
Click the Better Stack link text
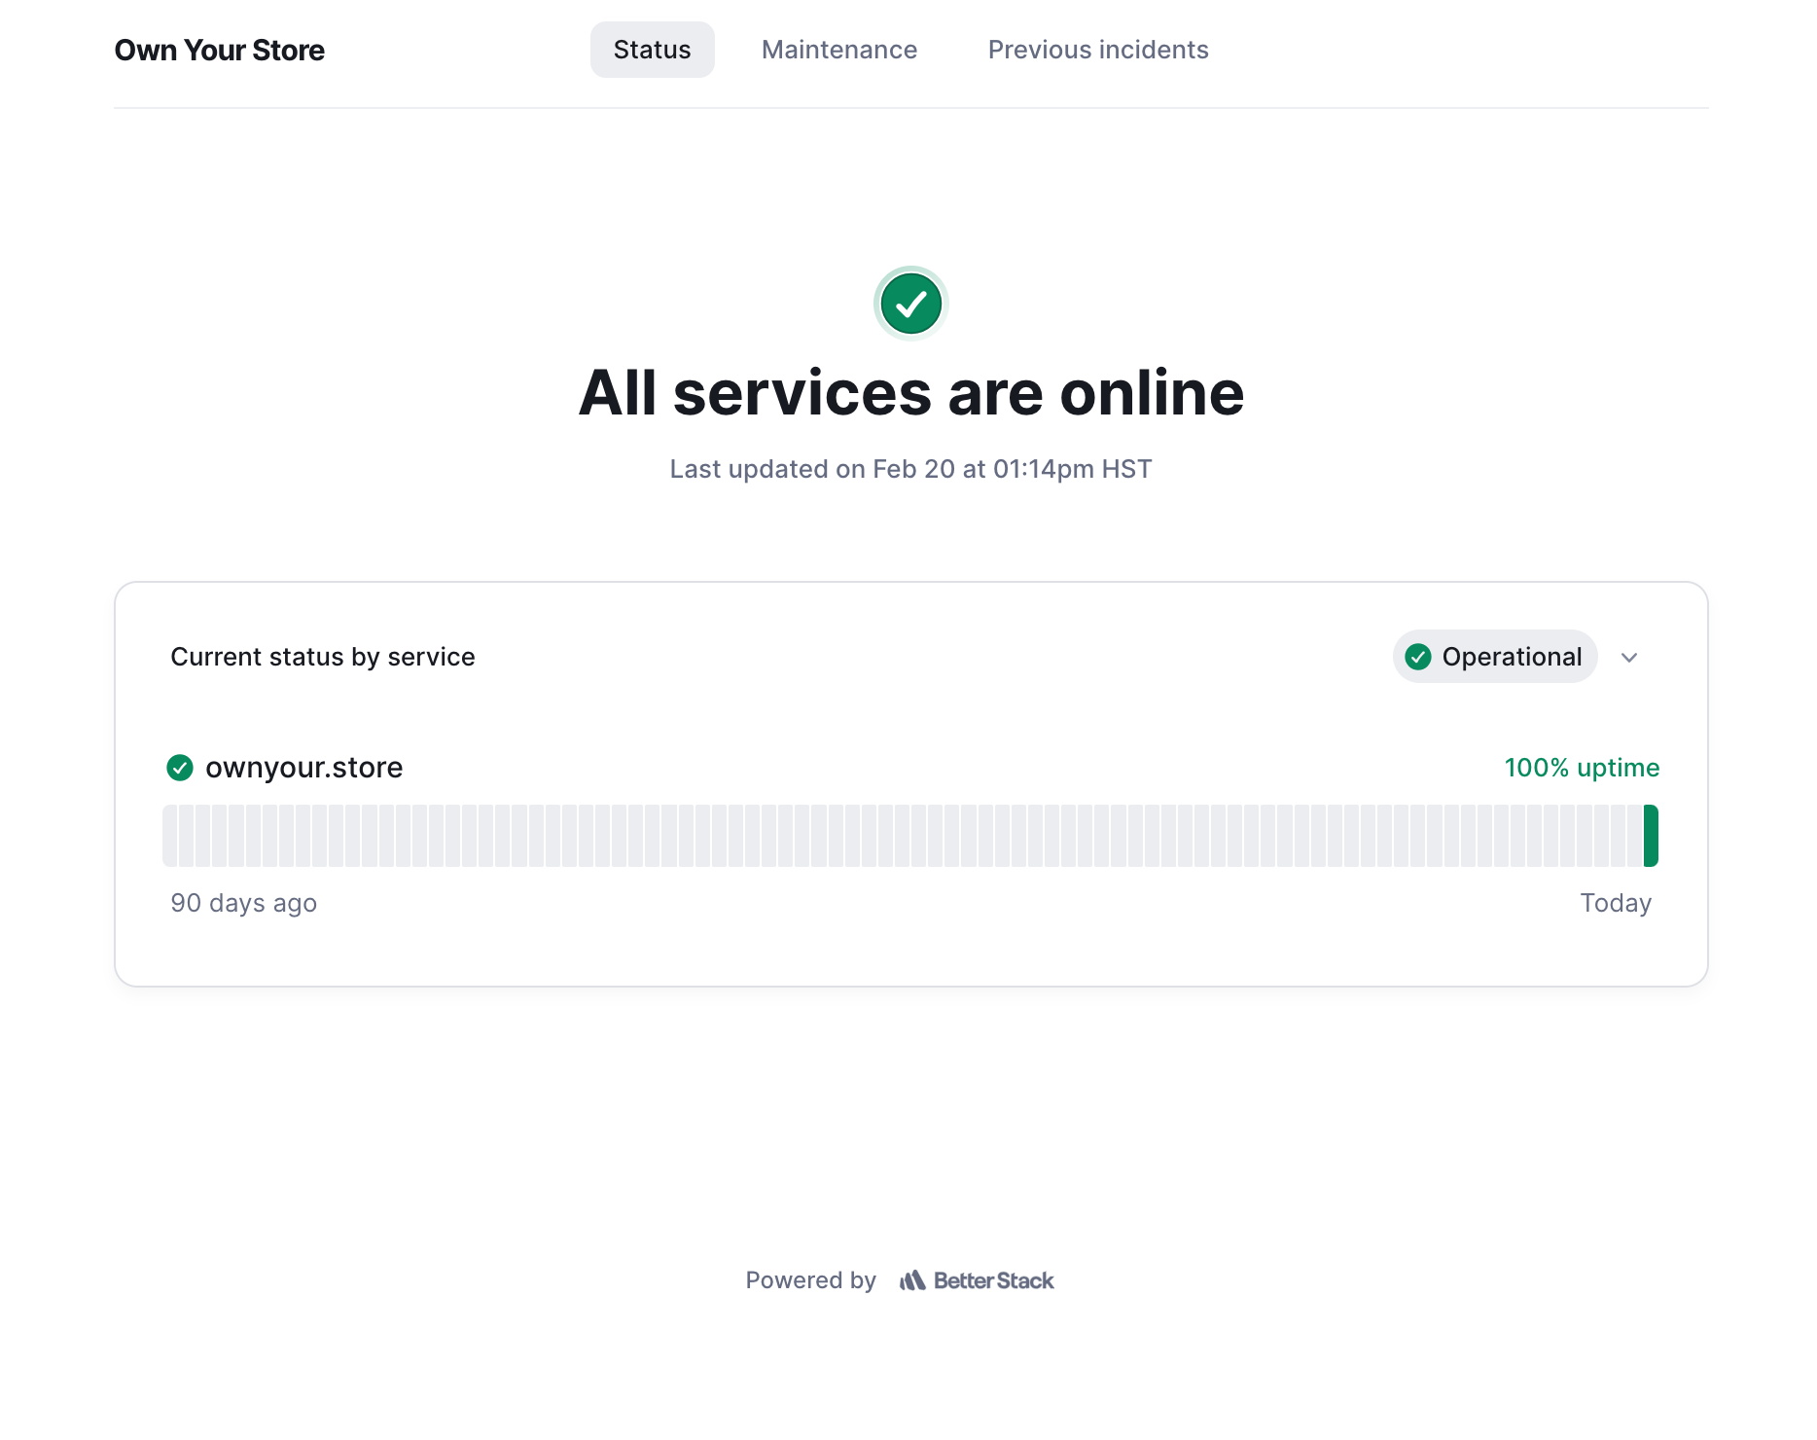[x=993, y=1280]
